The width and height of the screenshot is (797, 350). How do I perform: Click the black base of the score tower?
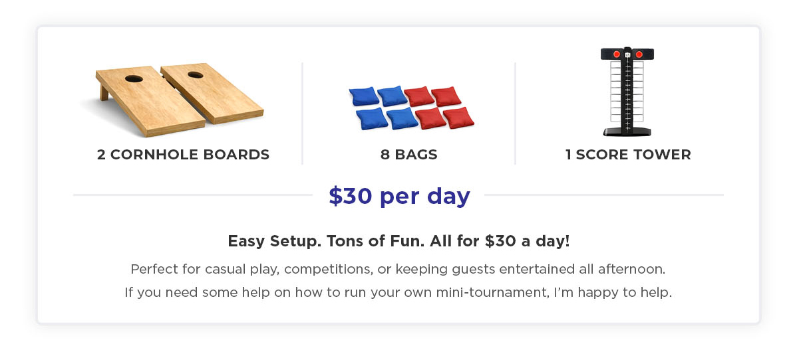tap(627, 132)
